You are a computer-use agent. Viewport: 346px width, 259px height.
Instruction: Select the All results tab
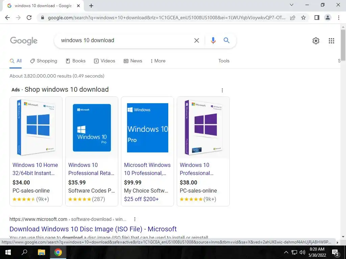coord(16,61)
